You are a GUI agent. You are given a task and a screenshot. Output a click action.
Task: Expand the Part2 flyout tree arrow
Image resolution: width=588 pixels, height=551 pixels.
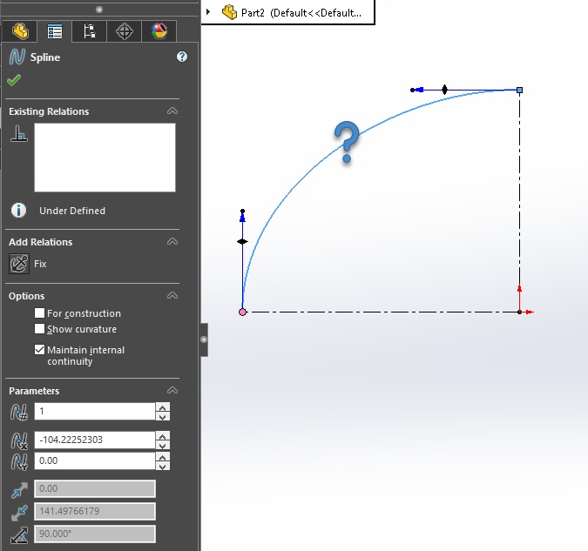pyautogui.click(x=208, y=12)
